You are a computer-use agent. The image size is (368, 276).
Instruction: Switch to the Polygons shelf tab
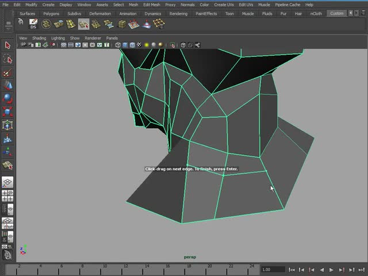[51, 13]
